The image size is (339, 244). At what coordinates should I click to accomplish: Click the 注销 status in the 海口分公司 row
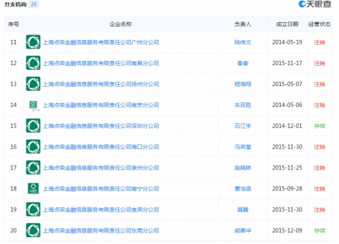click(319, 147)
